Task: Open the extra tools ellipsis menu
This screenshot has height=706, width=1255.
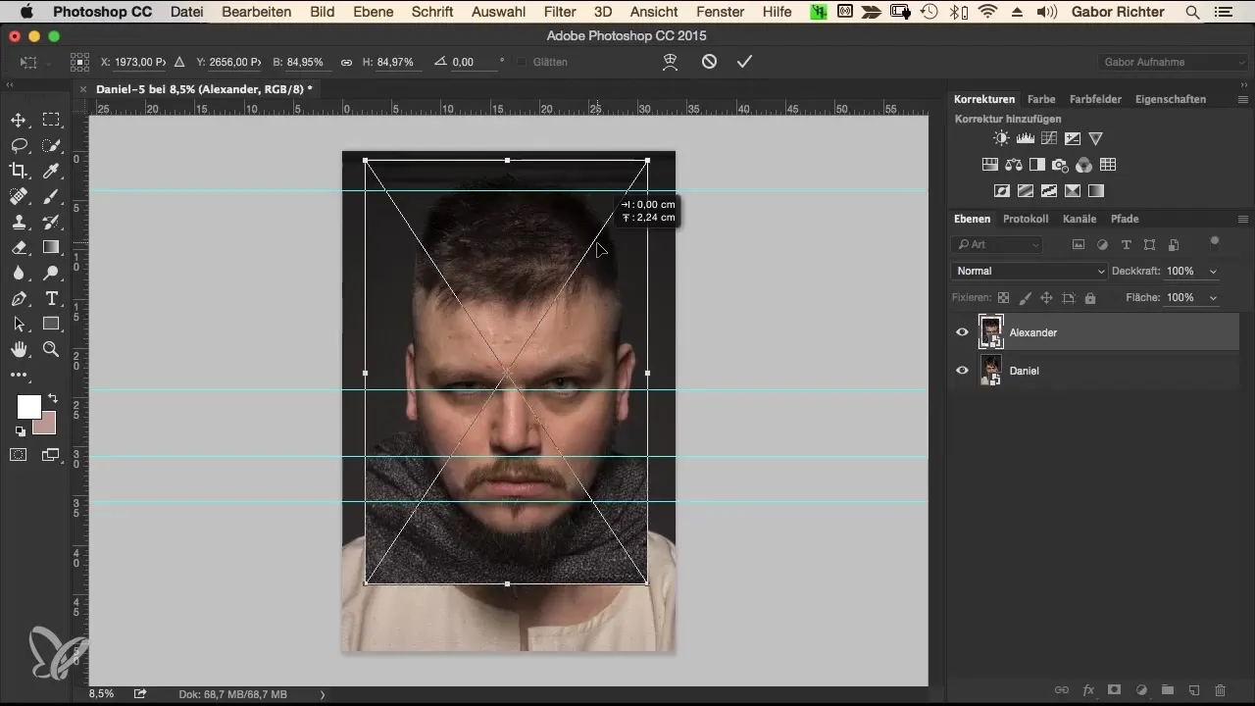Action: click(19, 375)
